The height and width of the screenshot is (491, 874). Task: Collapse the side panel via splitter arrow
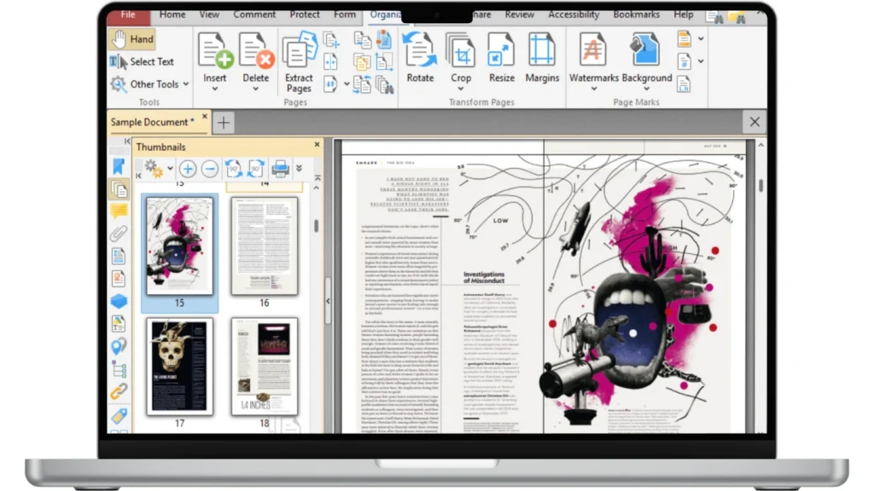[x=328, y=301]
